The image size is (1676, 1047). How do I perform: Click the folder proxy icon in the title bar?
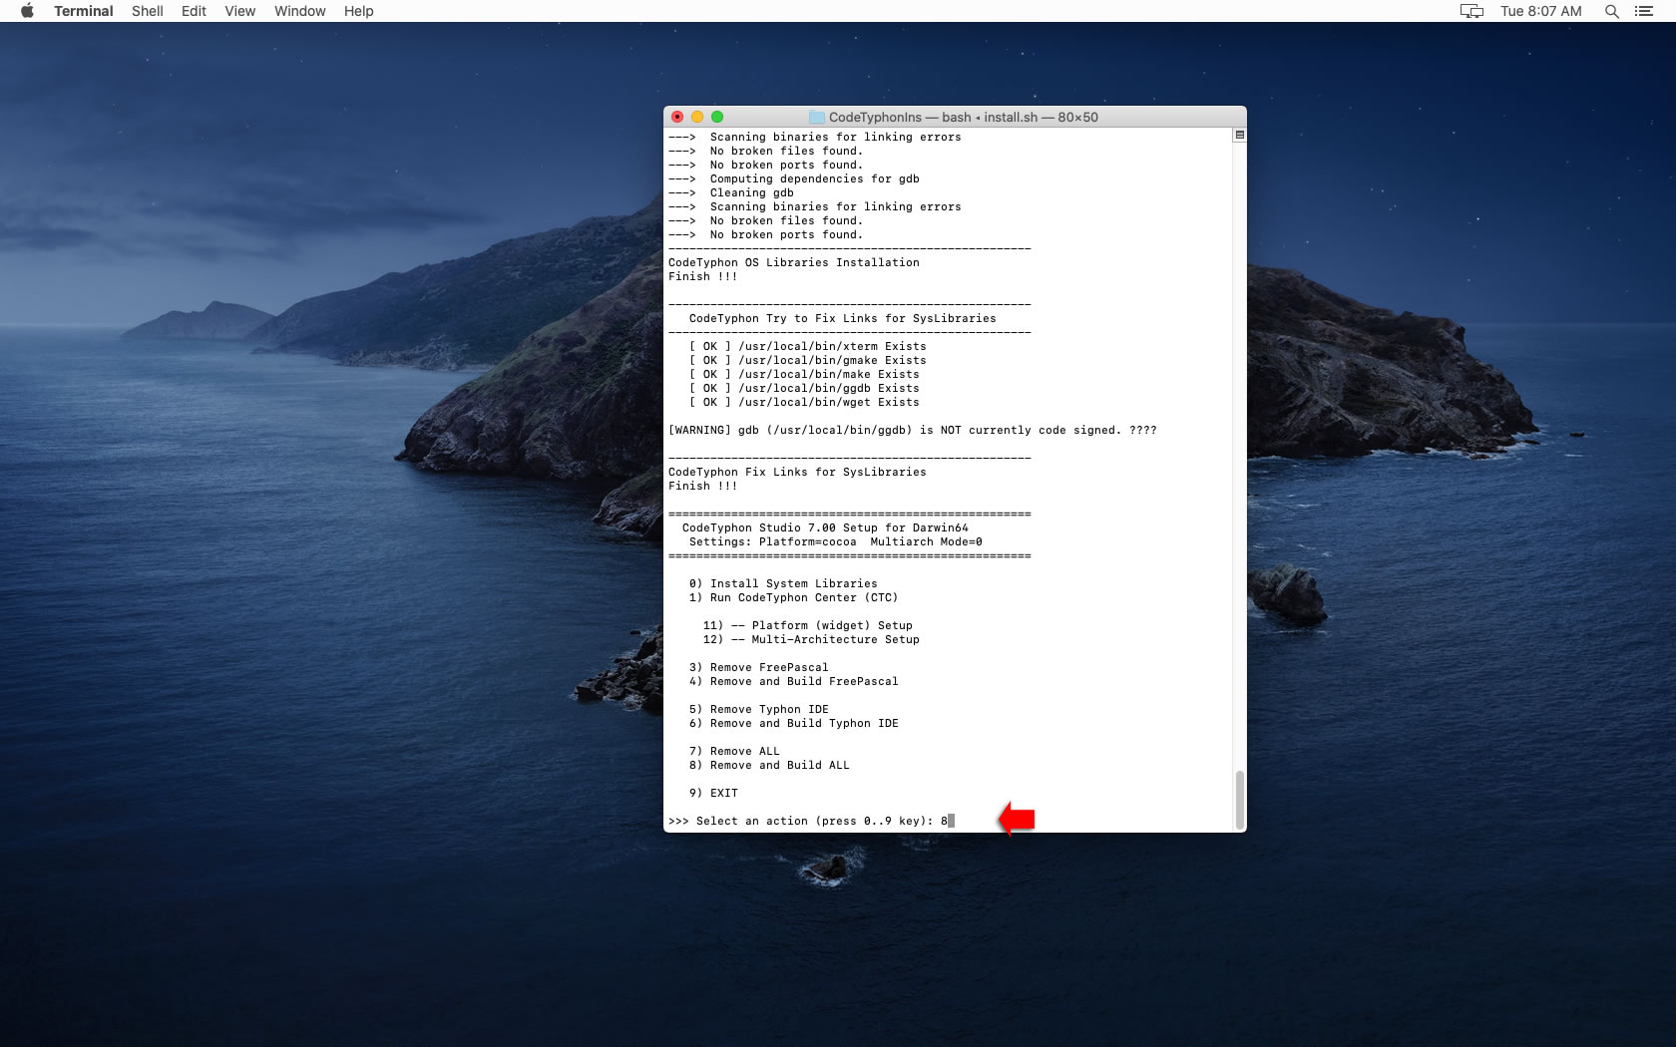[817, 117]
